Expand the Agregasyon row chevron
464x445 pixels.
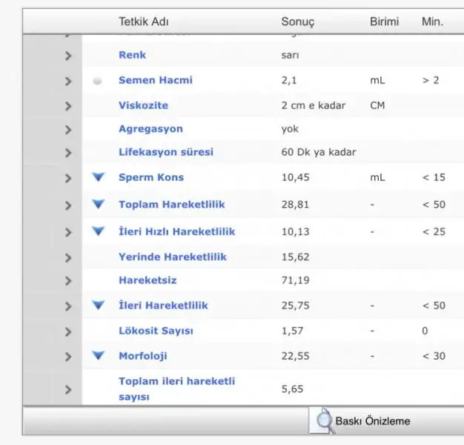coord(68,130)
